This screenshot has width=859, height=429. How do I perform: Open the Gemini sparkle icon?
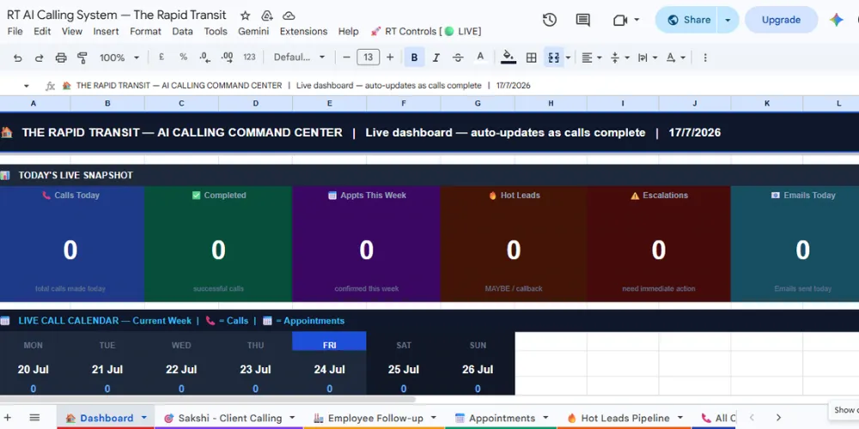pos(836,20)
